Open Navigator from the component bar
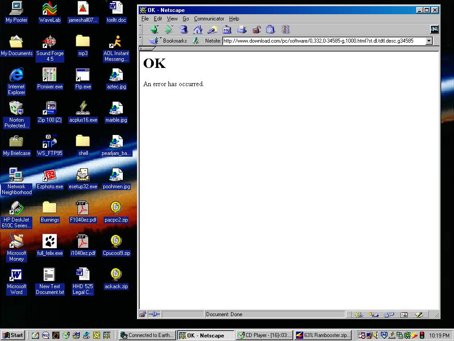The width and height of the screenshot is (454, 341). [358, 315]
